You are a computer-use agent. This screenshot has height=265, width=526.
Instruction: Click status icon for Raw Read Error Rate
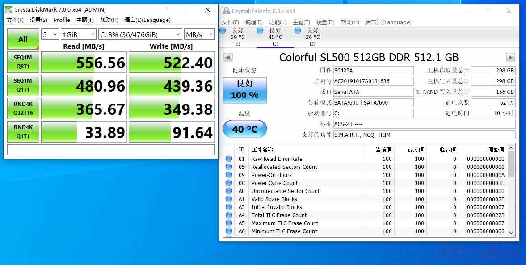point(229,159)
